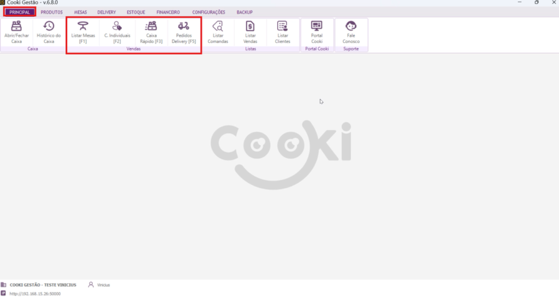Screen dimensions: 559x297
Task: Select the CONFIGURAÇÕES tab
Action: coord(209,12)
